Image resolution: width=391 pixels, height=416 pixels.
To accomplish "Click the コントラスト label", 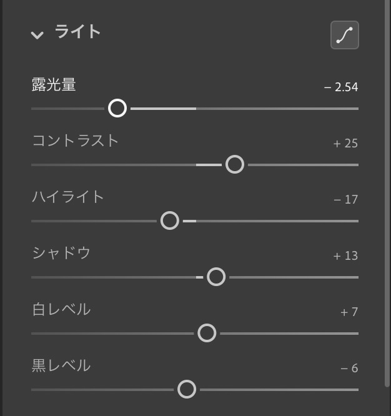I will [x=76, y=141].
